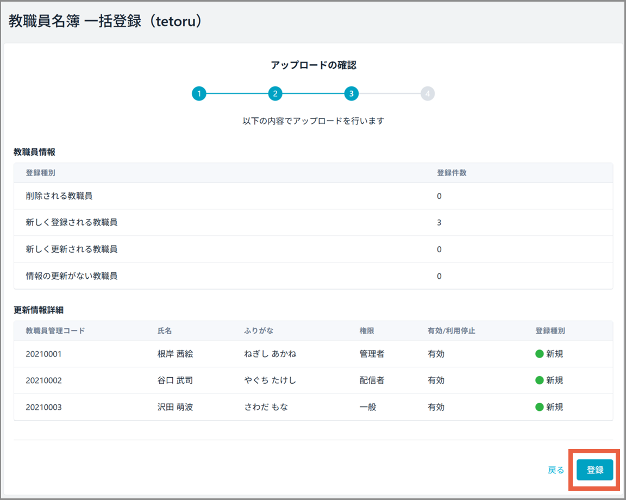Image resolution: width=626 pixels, height=500 pixels.
Task: Click the 戻る back link
Action: (556, 470)
